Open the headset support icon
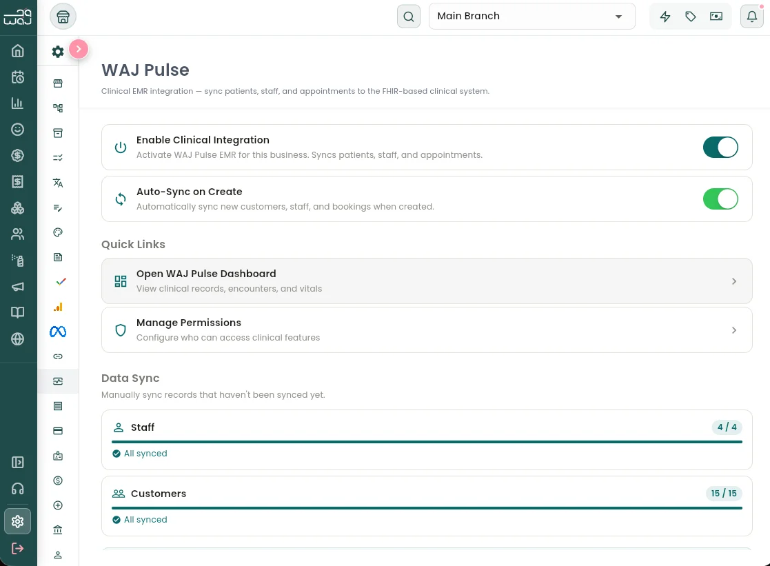This screenshot has width=770, height=566. pyautogui.click(x=18, y=489)
